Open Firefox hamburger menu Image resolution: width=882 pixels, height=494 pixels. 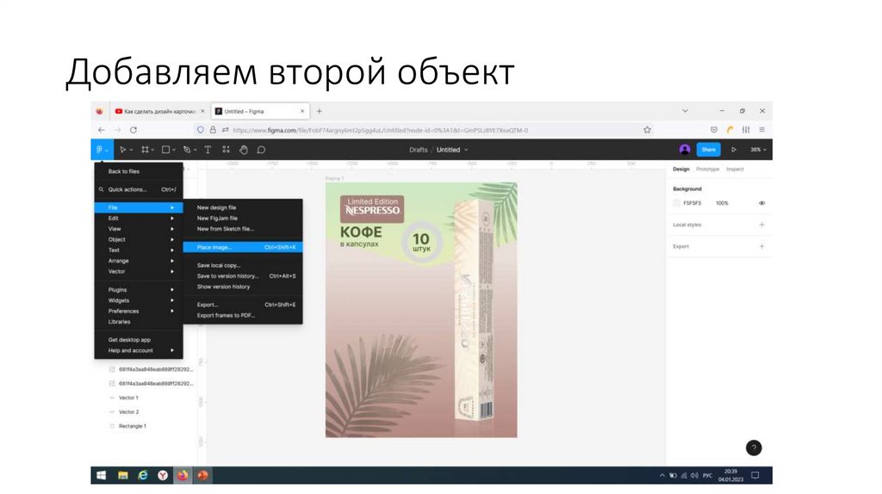[761, 130]
